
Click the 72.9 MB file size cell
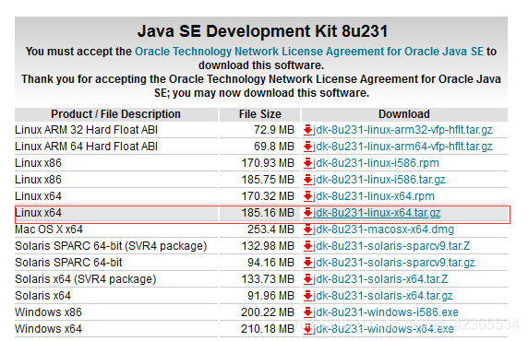pos(274,130)
